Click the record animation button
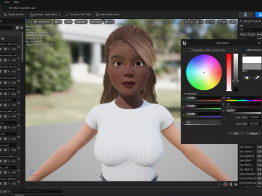This screenshot has height=196, width=262. click(225, 185)
